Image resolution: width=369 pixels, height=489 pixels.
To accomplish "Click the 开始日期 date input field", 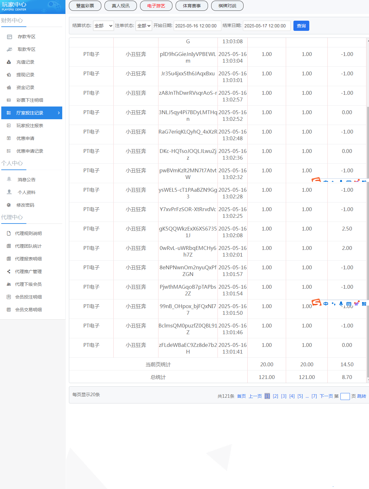I will [197, 26].
